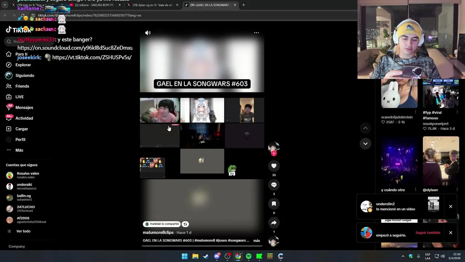Switch to the 'dylan og en X' tab
Screen dimensions: 465x262
[x=153, y=5]
